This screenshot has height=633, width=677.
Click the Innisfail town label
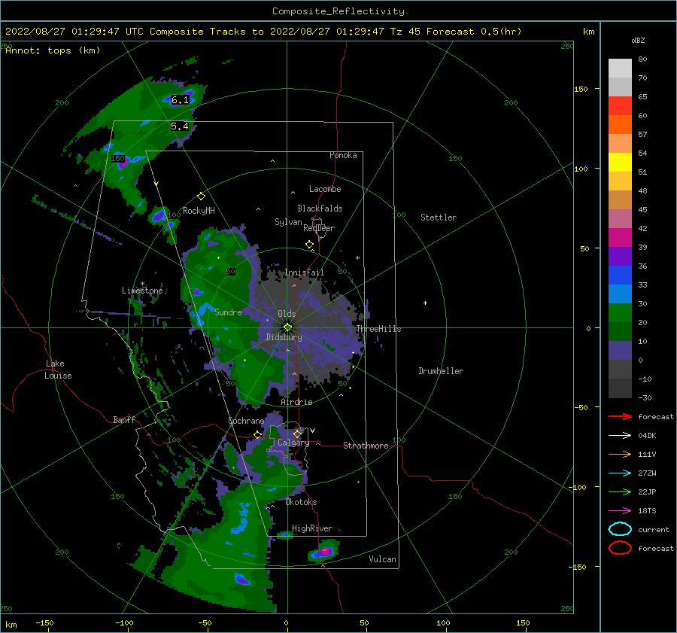click(x=304, y=272)
